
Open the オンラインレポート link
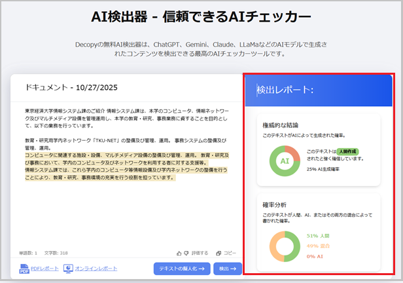point(96,269)
